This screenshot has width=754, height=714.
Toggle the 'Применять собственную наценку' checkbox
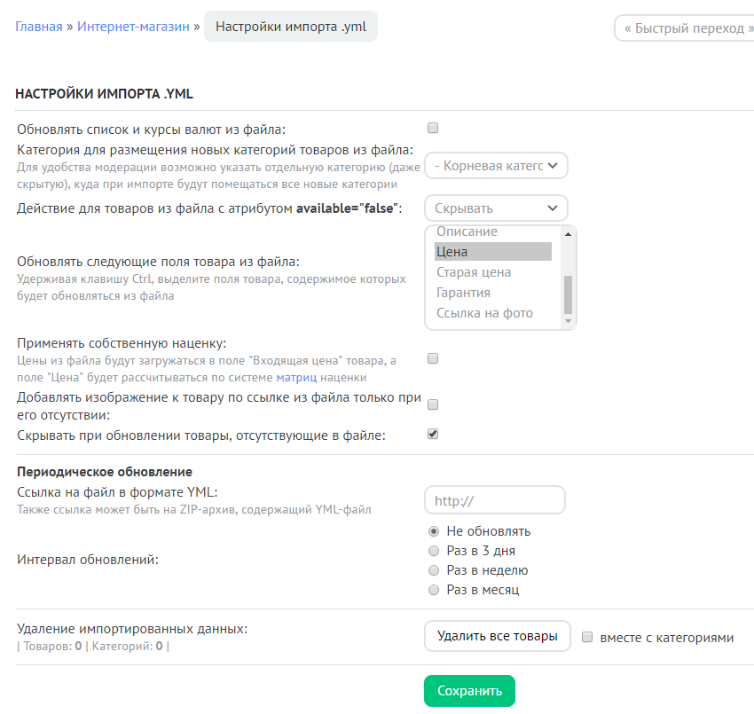tap(433, 359)
